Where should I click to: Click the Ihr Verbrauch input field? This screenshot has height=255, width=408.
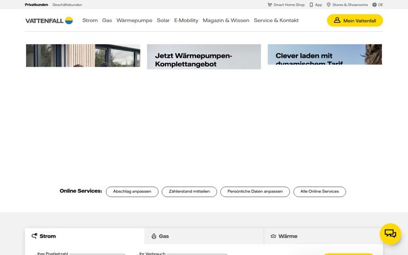182,254
